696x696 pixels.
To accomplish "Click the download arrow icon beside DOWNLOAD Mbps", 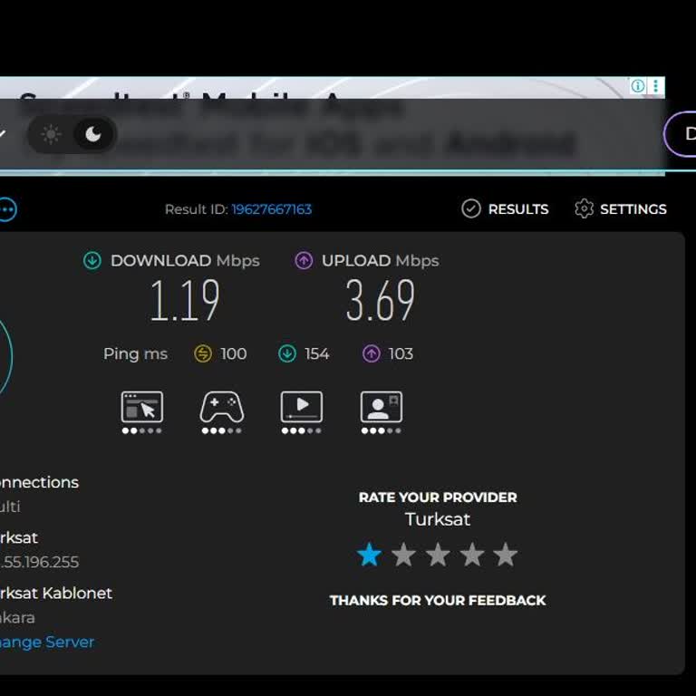I will click(92, 261).
